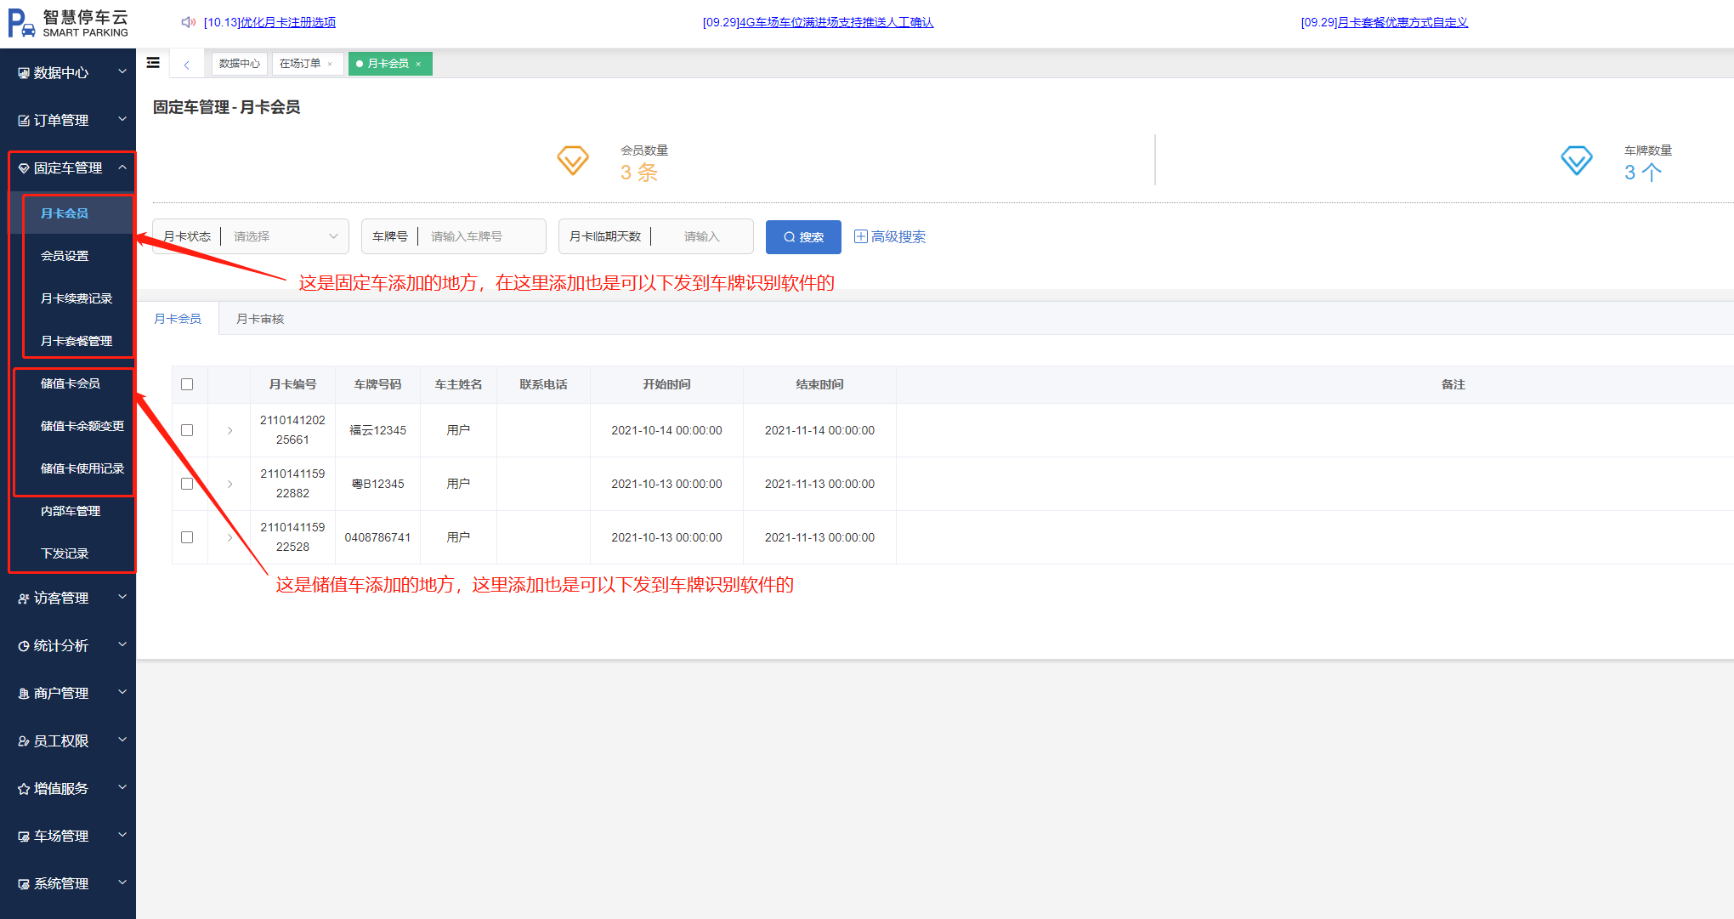Screen dimensions: 1734x919
Task: Select the 月卡会员 content tab
Action: pos(178,319)
